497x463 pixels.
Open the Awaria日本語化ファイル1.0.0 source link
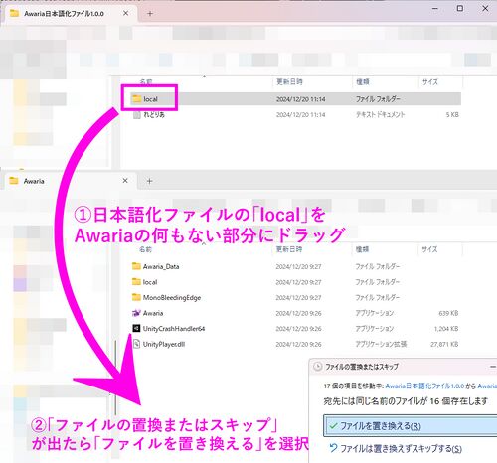pyautogui.click(x=424, y=386)
